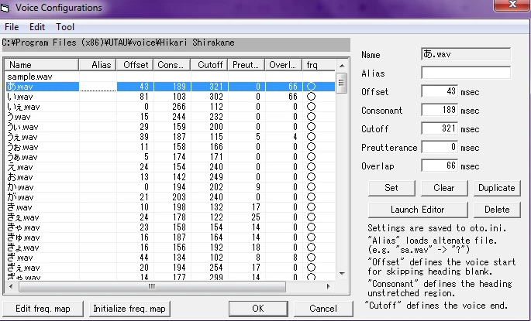Viewport: 531px width, 321px height.
Task: Select the うぇ.wav row
Action: pyautogui.click(x=171, y=137)
